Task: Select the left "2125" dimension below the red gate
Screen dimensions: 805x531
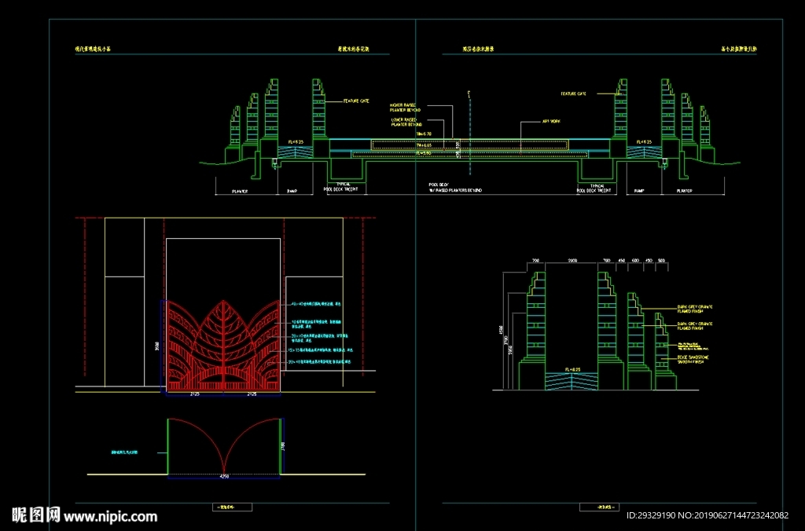Action: pyautogui.click(x=195, y=394)
